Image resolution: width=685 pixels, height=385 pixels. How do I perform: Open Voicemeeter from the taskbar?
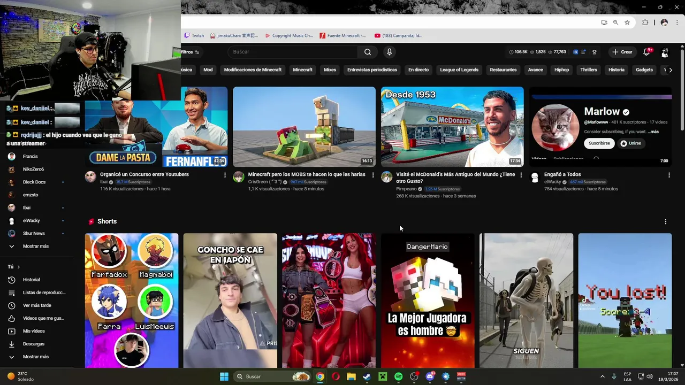[x=461, y=376]
